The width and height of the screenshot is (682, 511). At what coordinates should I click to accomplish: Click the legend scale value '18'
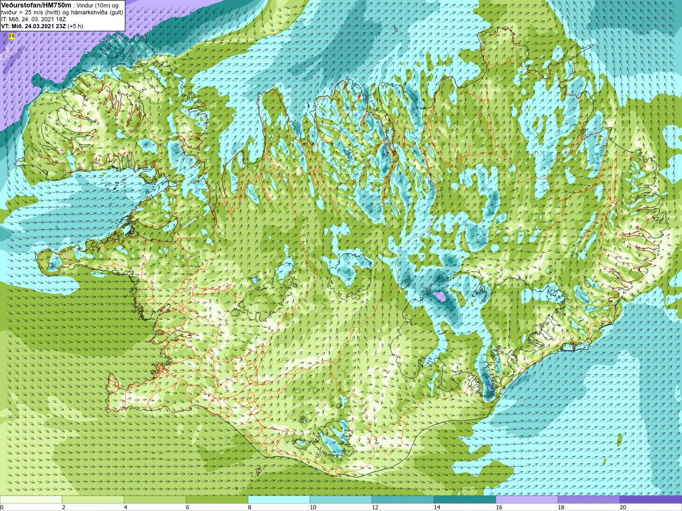click(x=561, y=508)
